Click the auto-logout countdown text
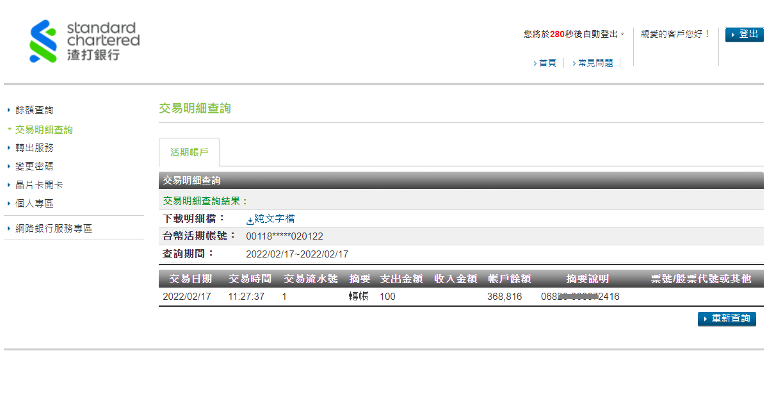The height and width of the screenshot is (417, 767). pyautogui.click(x=574, y=34)
